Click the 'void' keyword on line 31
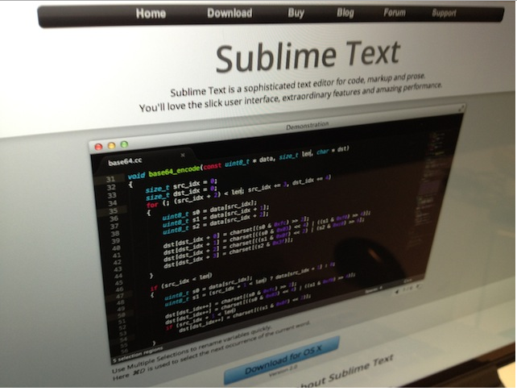517x391 pixels. (x=136, y=175)
